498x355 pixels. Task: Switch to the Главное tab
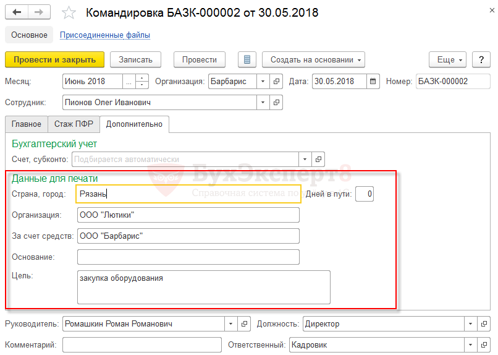click(x=26, y=124)
